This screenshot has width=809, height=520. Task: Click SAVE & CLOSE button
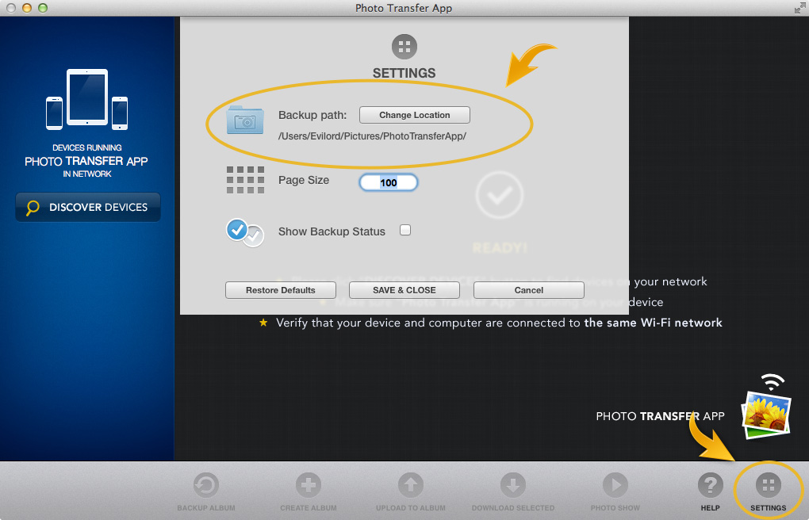(x=404, y=290)
